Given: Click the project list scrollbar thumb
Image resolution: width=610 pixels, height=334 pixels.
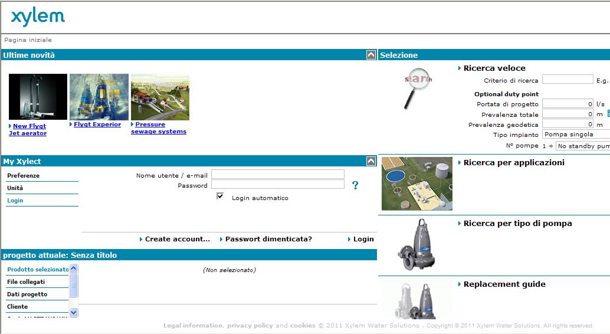Looking at the screenshot, I should point(74,285).
